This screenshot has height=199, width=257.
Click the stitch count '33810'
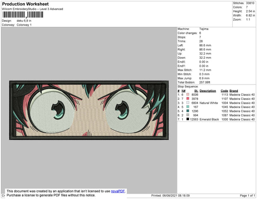tap(250, 3)
